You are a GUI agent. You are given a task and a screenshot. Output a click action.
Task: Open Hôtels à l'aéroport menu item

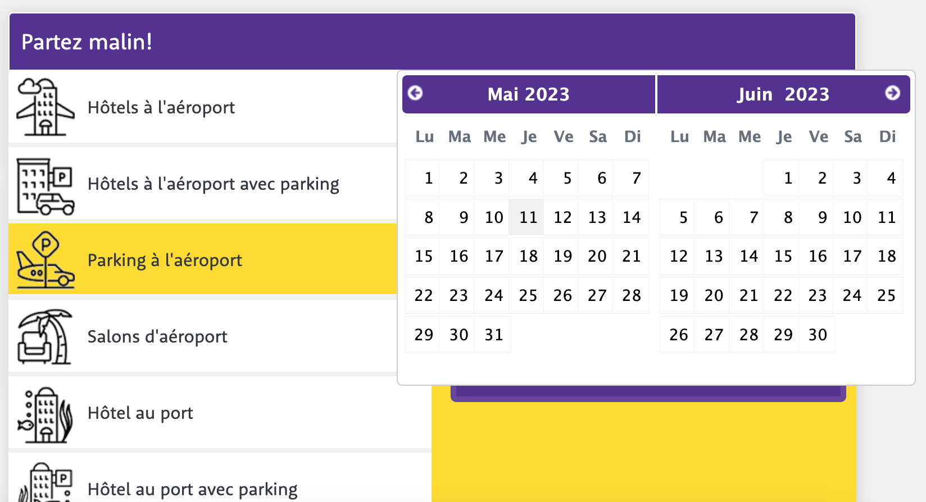tap(161, 107)
